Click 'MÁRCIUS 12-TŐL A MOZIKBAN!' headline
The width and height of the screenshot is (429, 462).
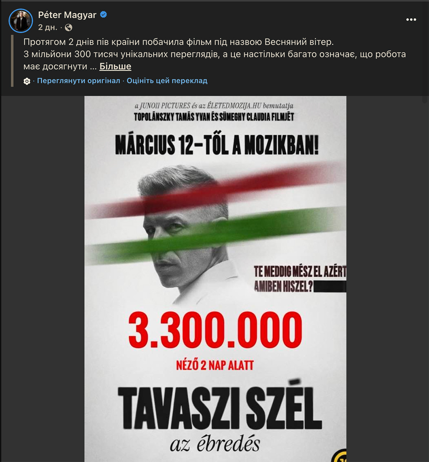tap(217, 145)
